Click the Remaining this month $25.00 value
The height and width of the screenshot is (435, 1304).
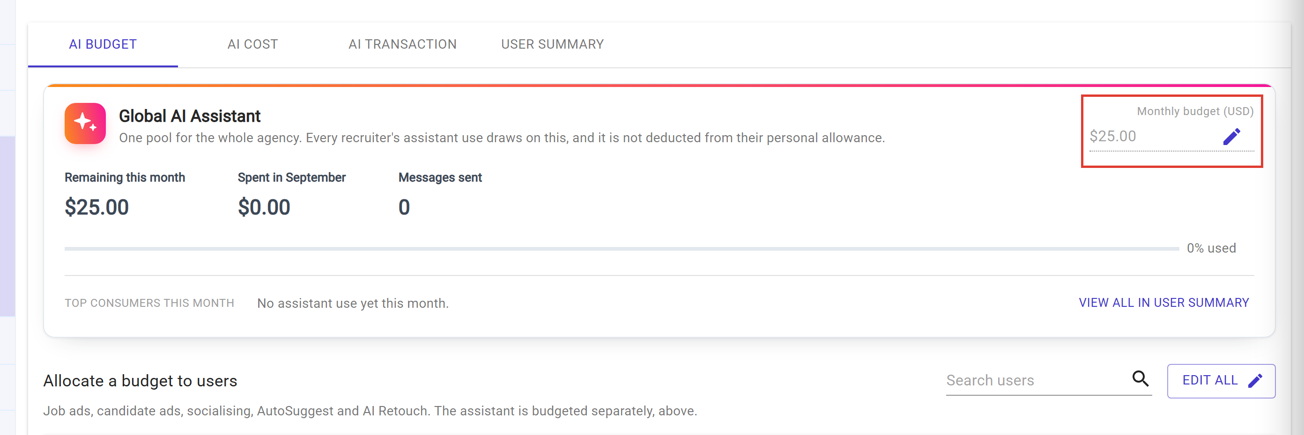(96, 207)
